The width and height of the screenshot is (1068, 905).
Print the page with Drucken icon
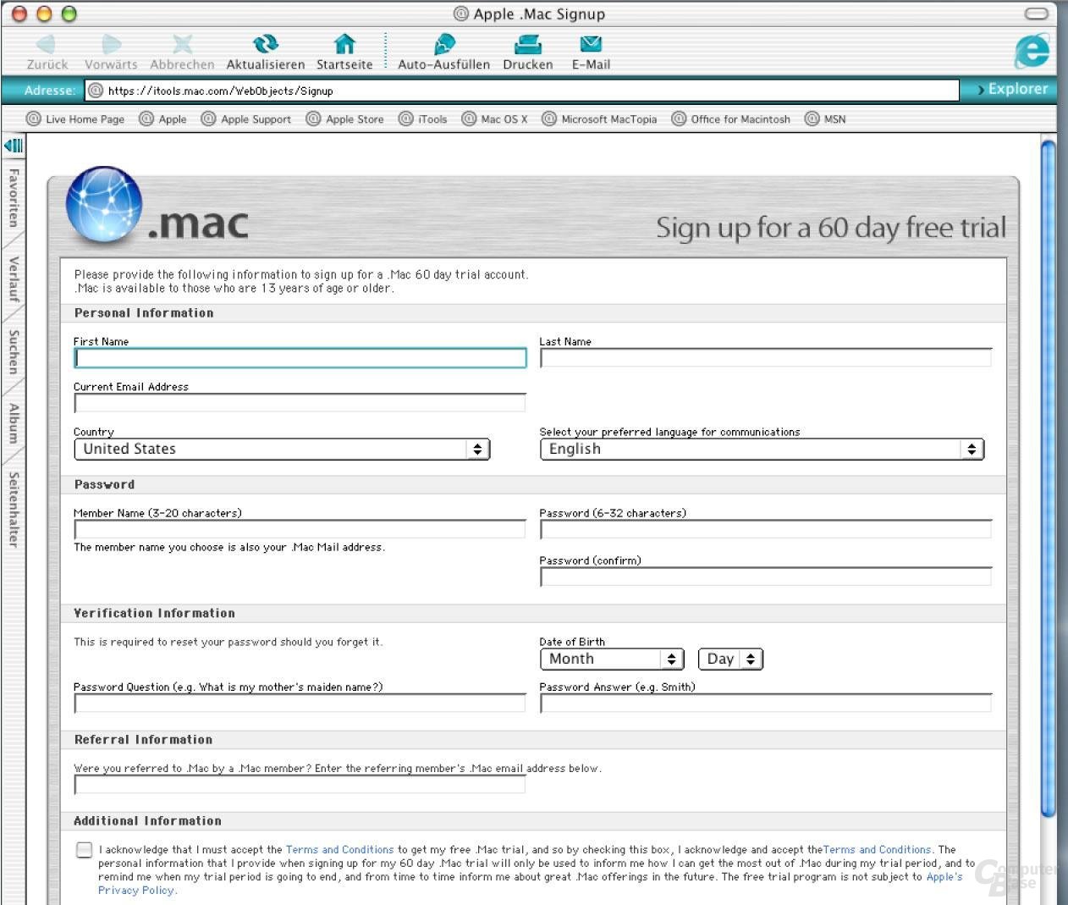(527, 44)
